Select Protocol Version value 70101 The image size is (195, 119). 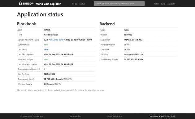(127, 45)
